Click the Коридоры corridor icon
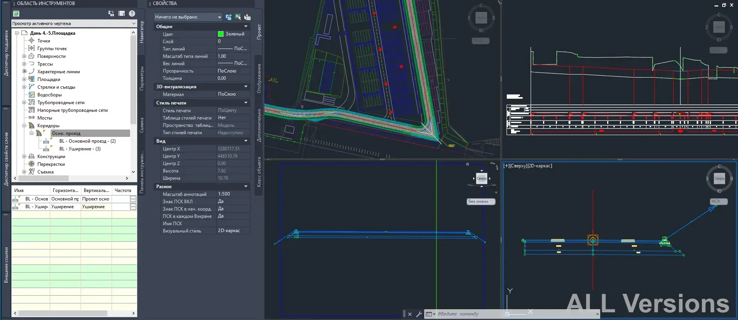The height and width of the screenshot is (320, 738). pyautogui.click(x=32, y=125)
